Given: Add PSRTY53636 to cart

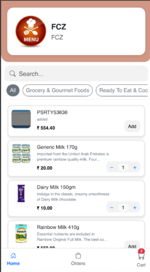Looking at the screenshot, I should point(132,127).
